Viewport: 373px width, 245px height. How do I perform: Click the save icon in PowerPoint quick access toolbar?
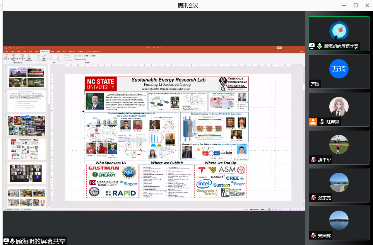coord(5,48)
